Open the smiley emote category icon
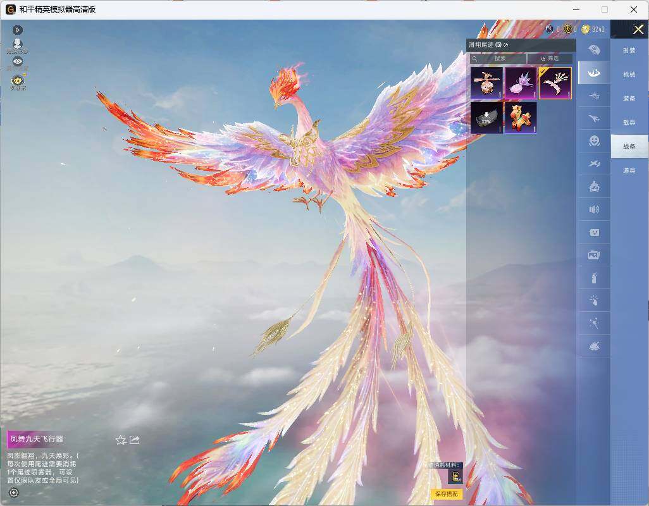649x506 pixels. 594,141
